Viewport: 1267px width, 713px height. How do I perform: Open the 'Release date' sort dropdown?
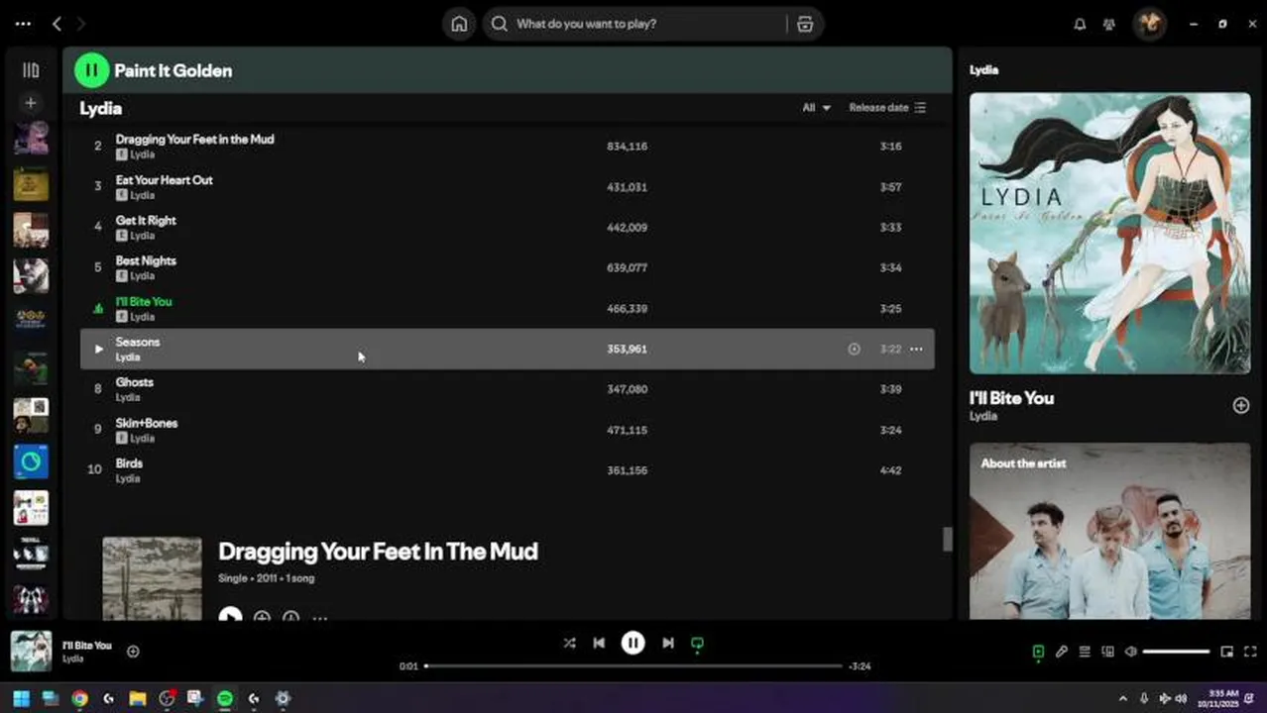[887, 107]
